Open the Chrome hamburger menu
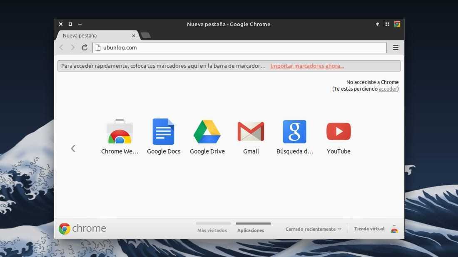This screenshot has height=257, width=458. (396, 47)
